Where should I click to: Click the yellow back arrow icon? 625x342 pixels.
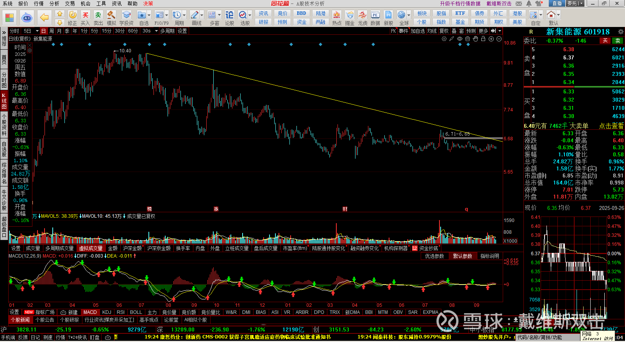coord(45,18)
